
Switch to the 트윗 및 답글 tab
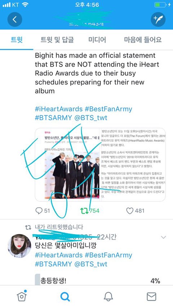coord(57,40)
